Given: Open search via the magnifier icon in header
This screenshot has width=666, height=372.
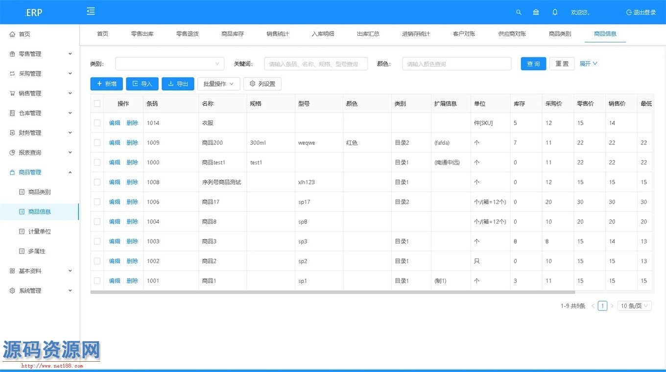Looking at the screenshot, I should (519, 12).
